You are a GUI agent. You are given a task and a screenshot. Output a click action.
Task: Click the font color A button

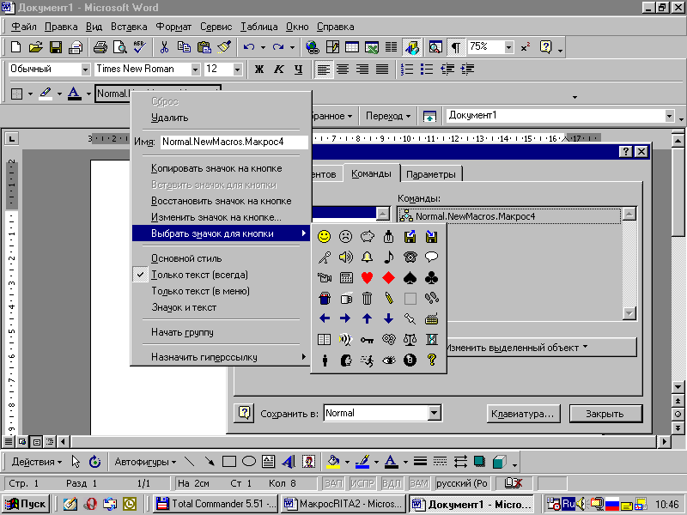pyautogui.click(x=75, y=94)
